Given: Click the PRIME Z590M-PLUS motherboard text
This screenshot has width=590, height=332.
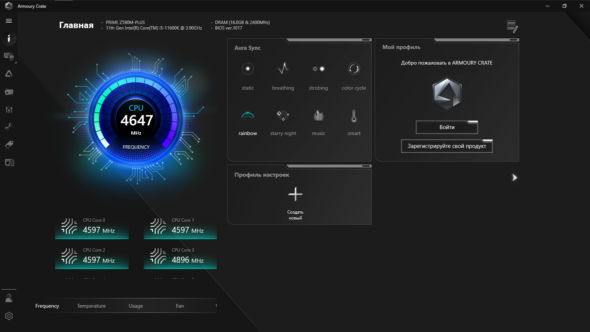Looking at the screenshot, I should [125, 23].
